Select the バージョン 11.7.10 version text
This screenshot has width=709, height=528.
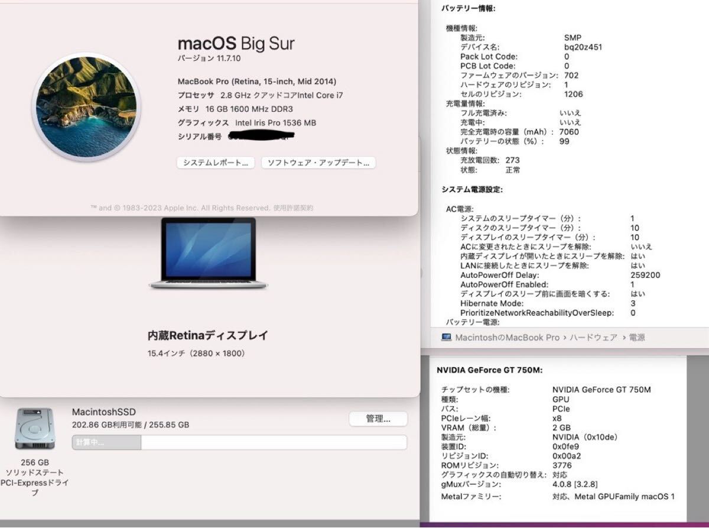[209, 59]
